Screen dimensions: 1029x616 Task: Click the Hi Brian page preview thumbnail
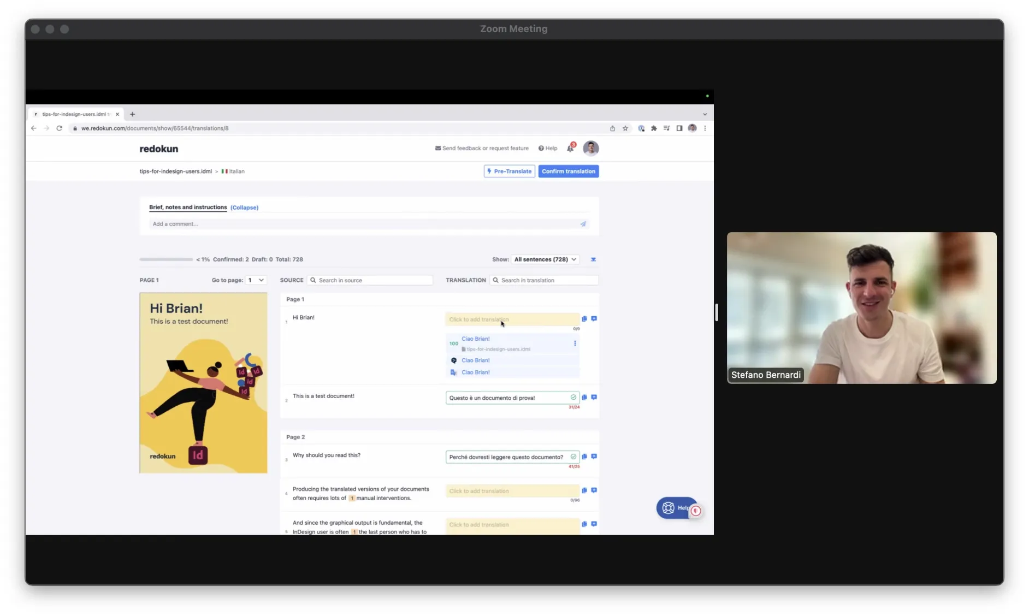point(203,383)
